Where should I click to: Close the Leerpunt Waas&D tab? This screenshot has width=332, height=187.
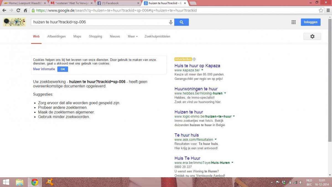tap(45, 3)
